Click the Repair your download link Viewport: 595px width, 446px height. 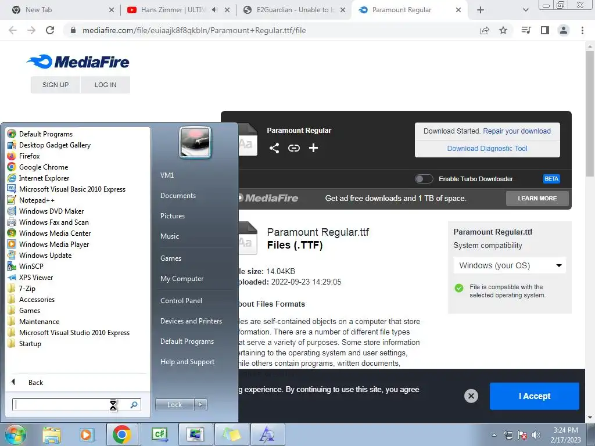[x=517, y=131]
